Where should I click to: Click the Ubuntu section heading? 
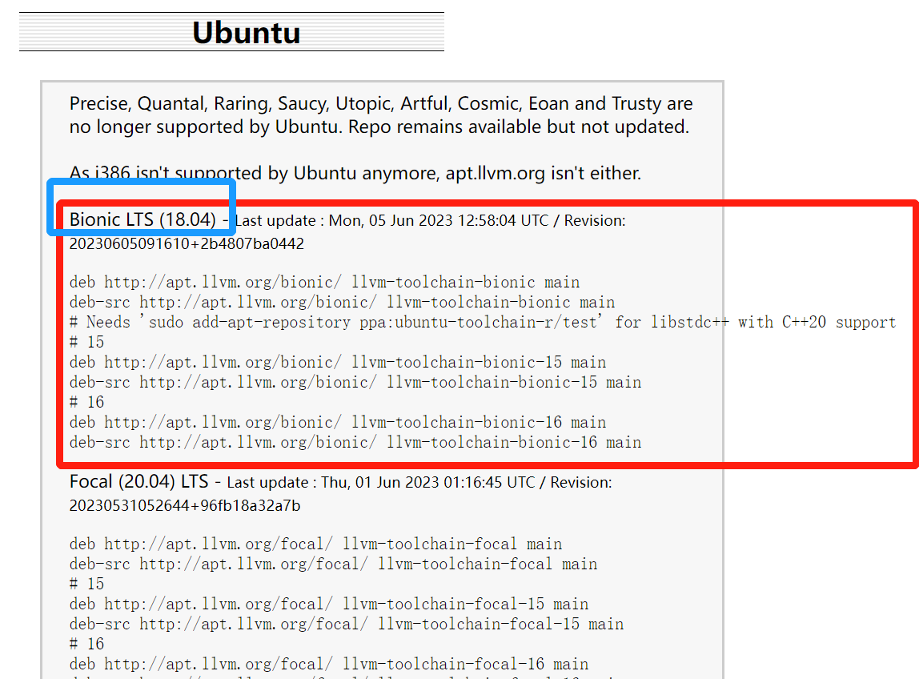[x=247, y=32]
